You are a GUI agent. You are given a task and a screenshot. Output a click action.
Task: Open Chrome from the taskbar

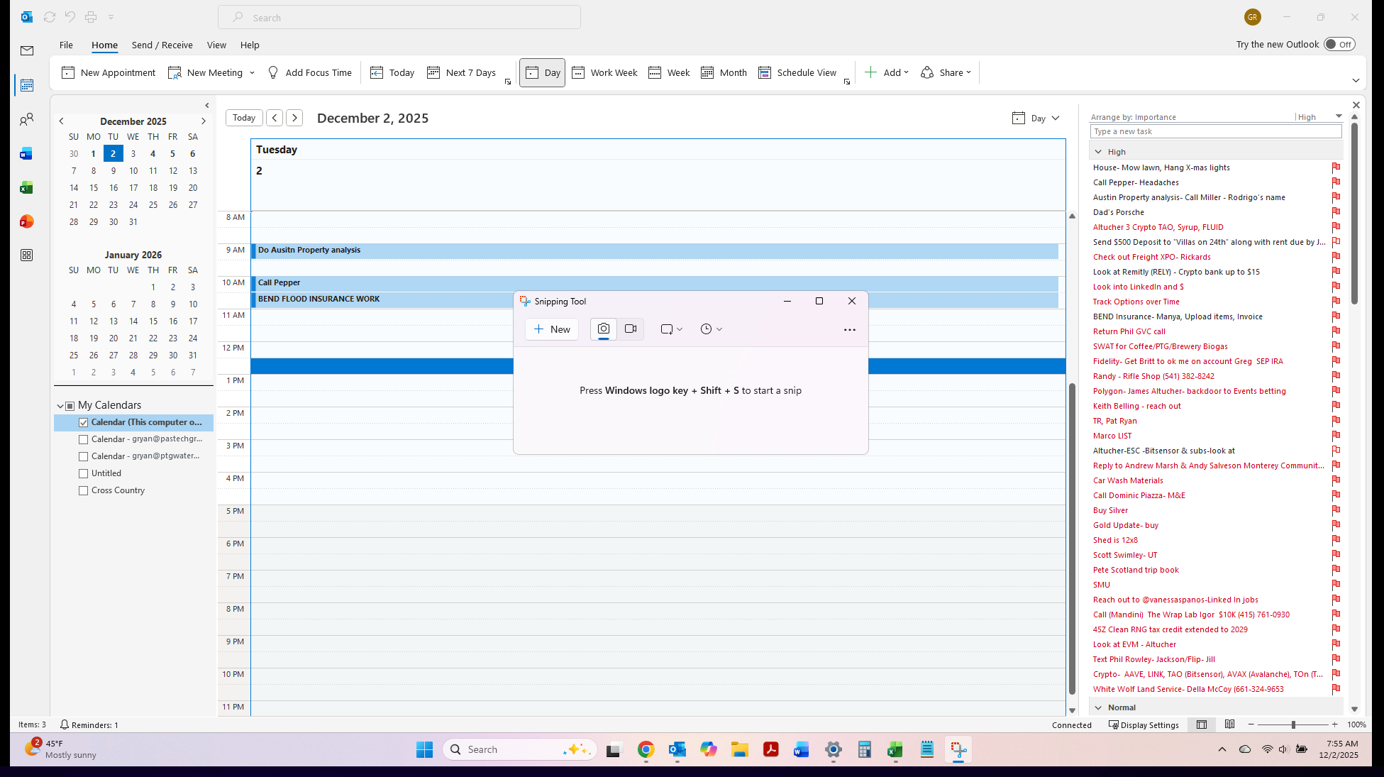click(x=646, y=749)
